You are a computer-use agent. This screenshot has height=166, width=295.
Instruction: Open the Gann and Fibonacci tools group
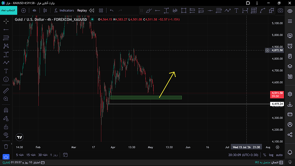click(x=6, y=38)
